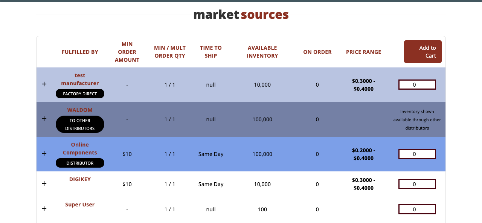The width and height of the screenshot is (482, 223).
Task: Focus DIGIKEY quantity input field
Action: tap(417, 184)
